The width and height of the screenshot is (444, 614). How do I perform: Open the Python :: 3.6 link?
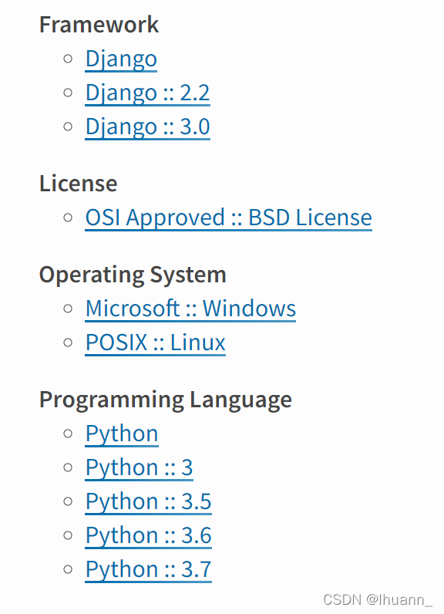click(x=148, y=535)
